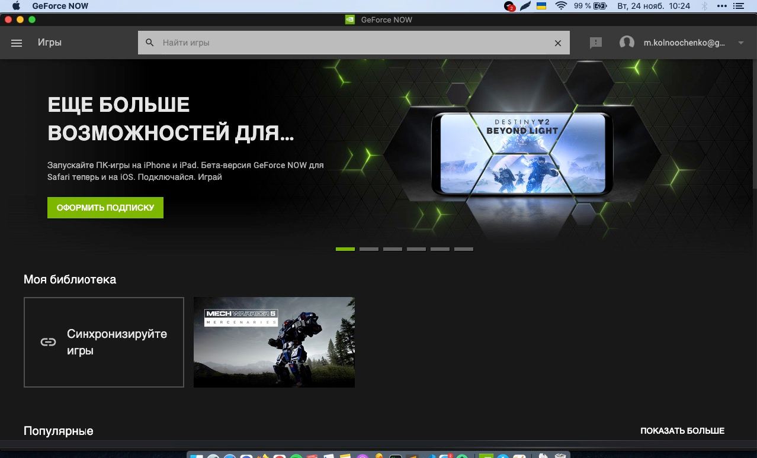This screenshot has height=458, width=757.
Task: Clear the search field with the X icon
Action: tap(558, 43)
